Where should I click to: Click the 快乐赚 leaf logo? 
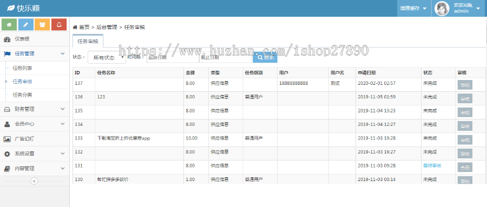tap(11, 8)
